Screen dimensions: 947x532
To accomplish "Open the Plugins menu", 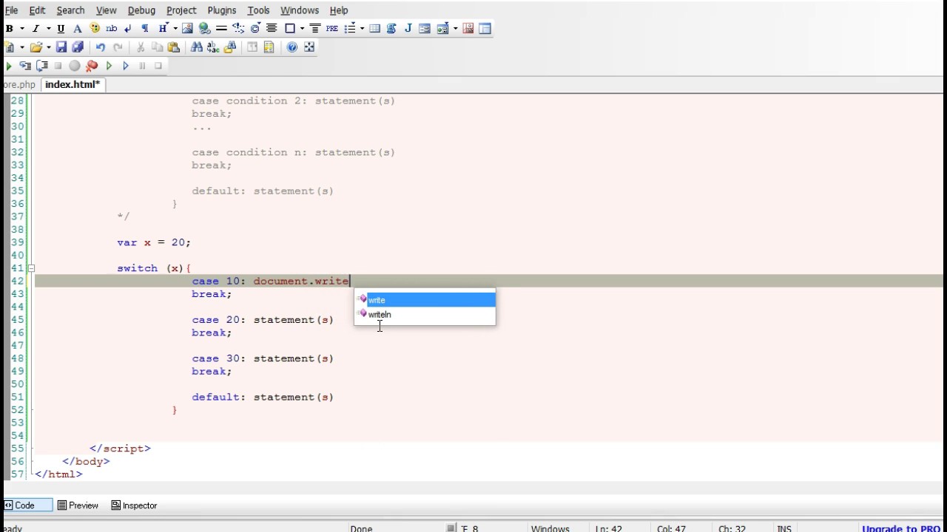I will coord(221,10).
